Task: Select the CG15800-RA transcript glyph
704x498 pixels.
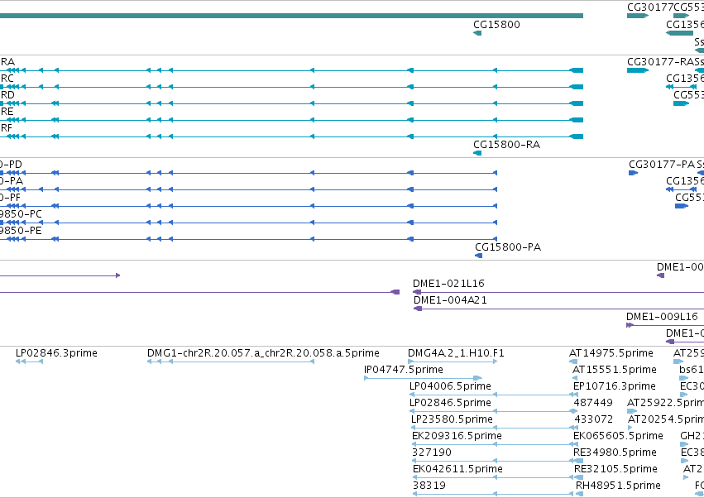Action: (477, 153)
